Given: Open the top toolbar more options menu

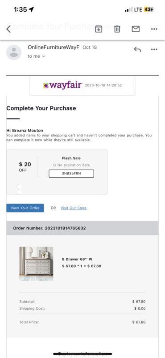Looking at the screenshot, I should [x=154, y=29].
